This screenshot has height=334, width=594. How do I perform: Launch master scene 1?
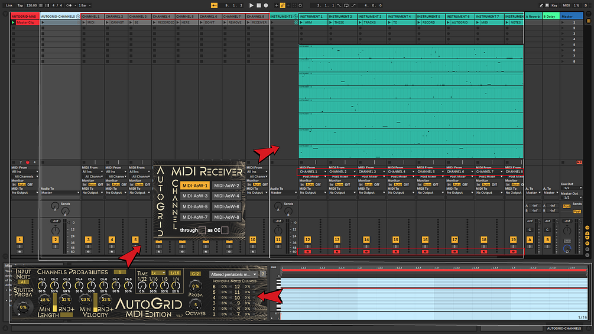563,22
